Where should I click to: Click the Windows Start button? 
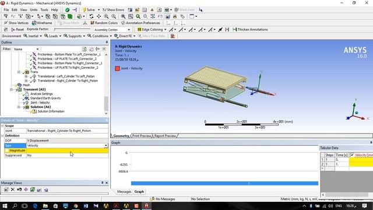click(5, 206)
